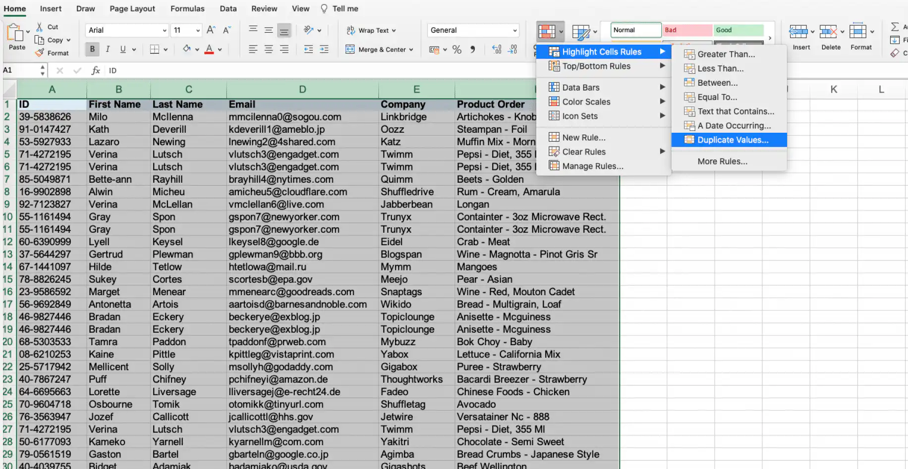The image size is (908, 469).
Task: Click the Wrap Text button
Action: [371, 30]
